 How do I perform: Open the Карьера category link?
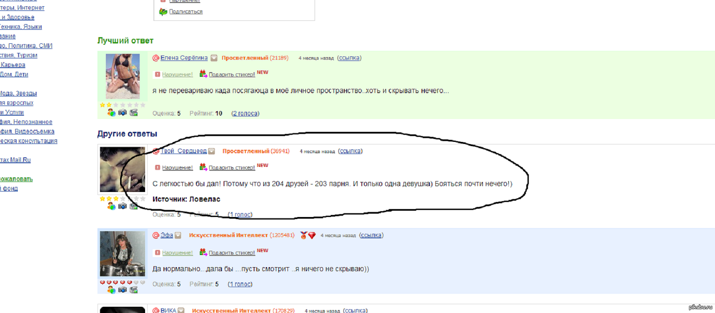(x=13, y=65)
